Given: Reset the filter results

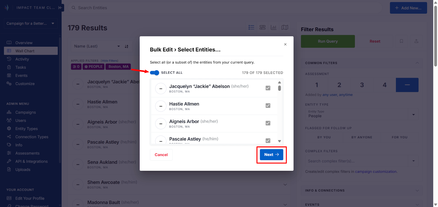Looking at the screenshot, I should (x=375, y=41).
